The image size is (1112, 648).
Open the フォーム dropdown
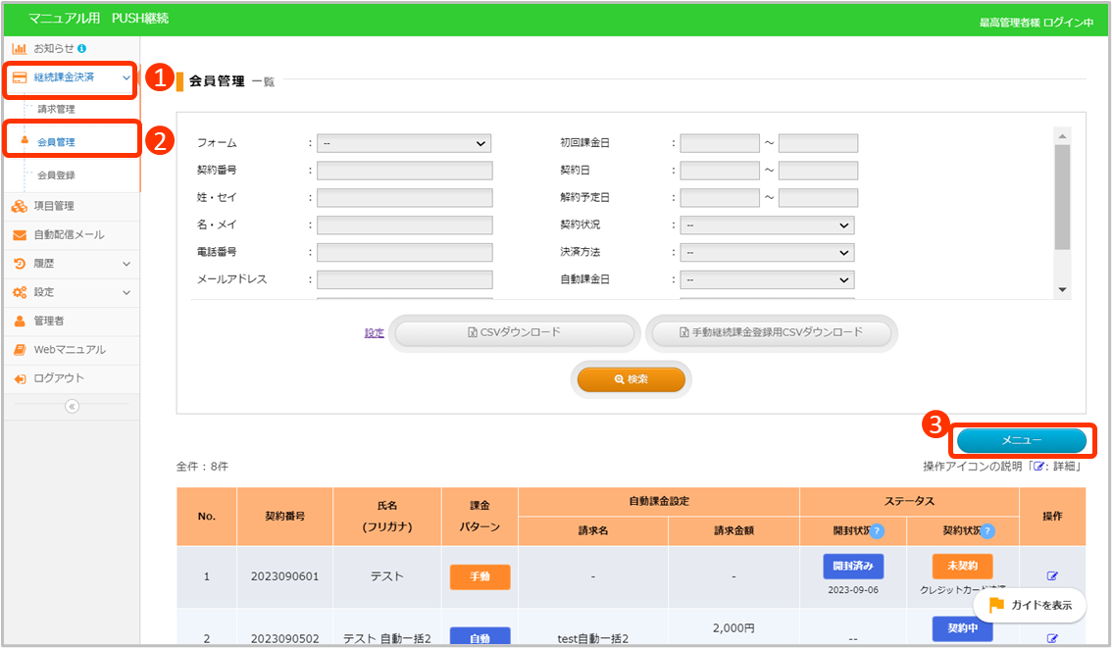[404, 143]
